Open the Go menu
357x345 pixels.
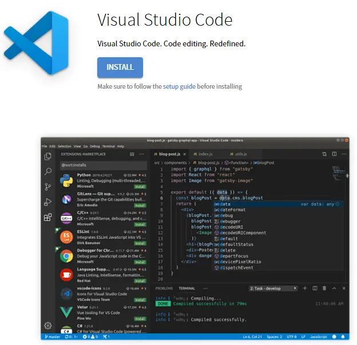click(x=85, y=146)
